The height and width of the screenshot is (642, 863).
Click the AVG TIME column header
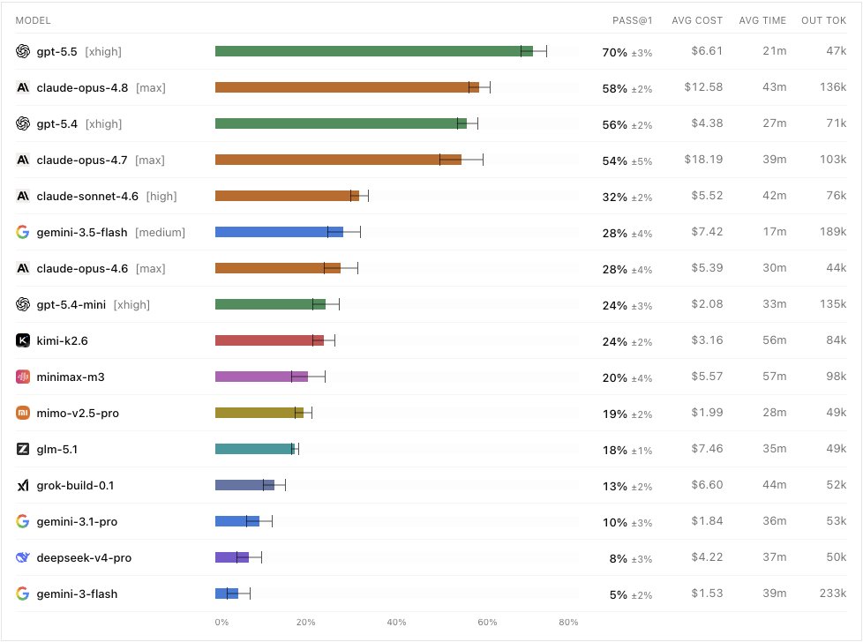(x=762, y=20)
